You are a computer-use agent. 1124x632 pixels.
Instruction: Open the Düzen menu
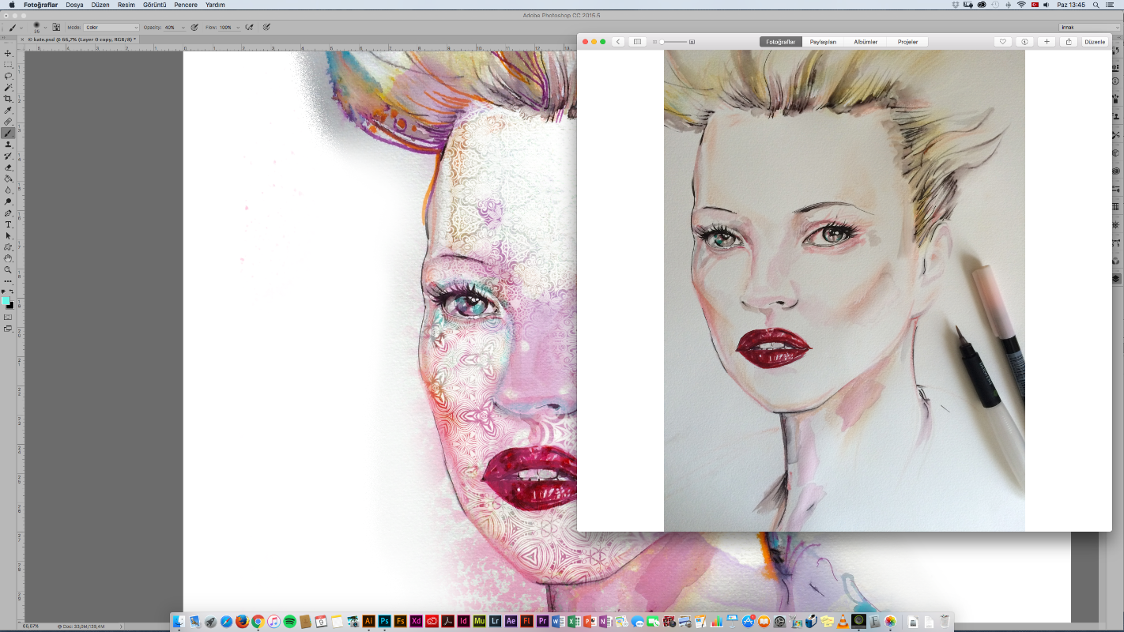point(100,5)
